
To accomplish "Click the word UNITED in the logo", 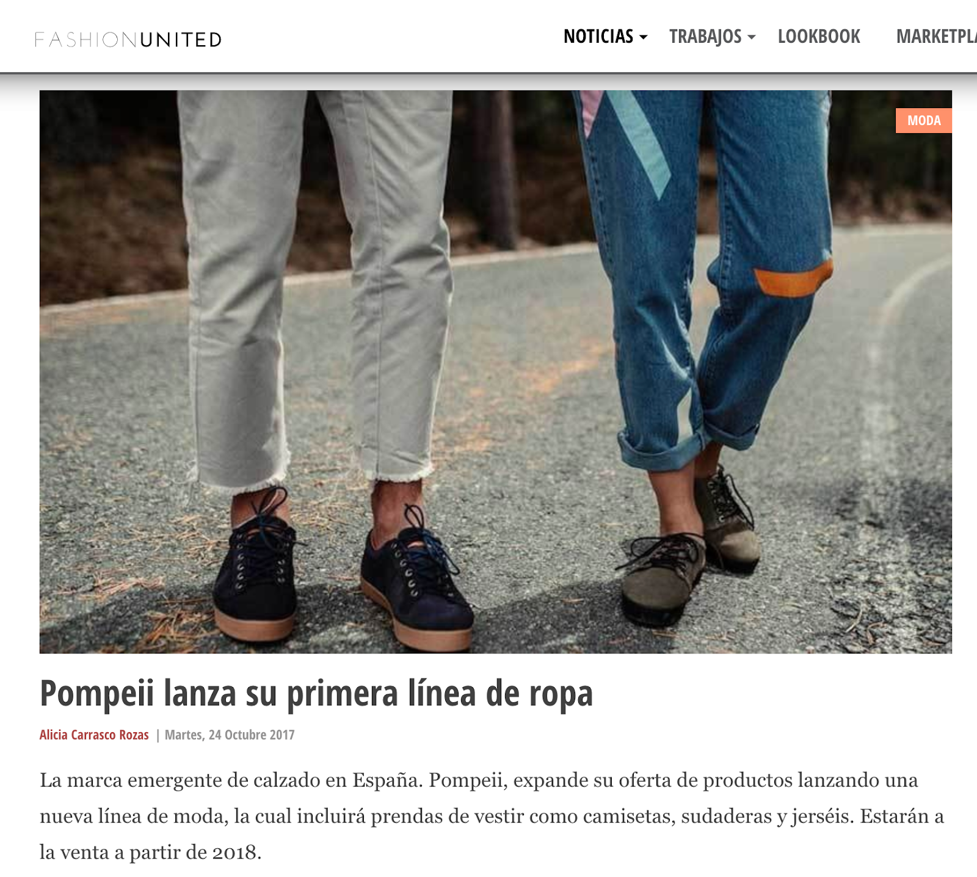I will [181, 40].
